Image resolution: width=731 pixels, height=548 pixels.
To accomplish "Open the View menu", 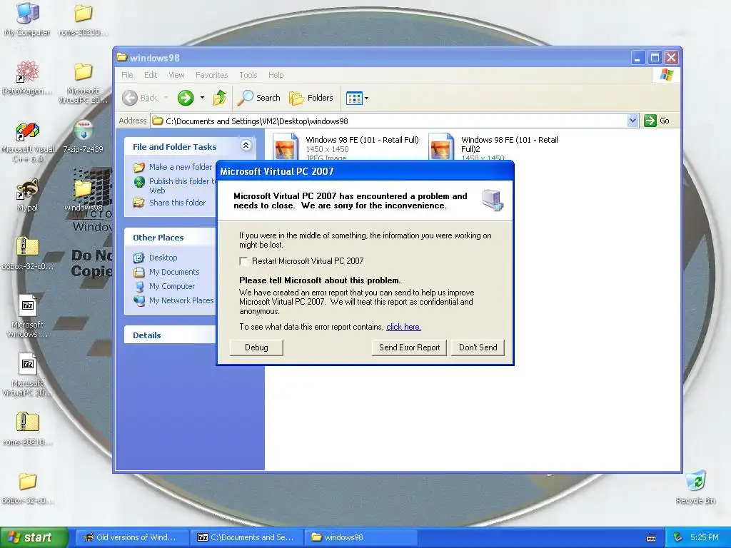I will point(177,75).
